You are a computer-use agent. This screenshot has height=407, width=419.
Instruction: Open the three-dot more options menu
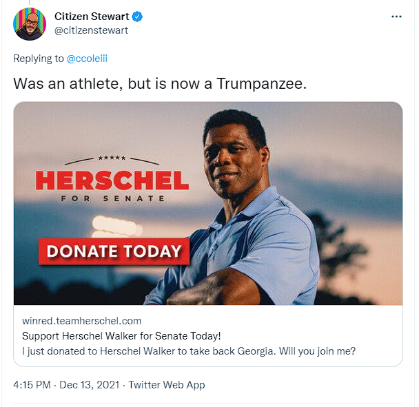pyautogui.click(x=396, y=17)
